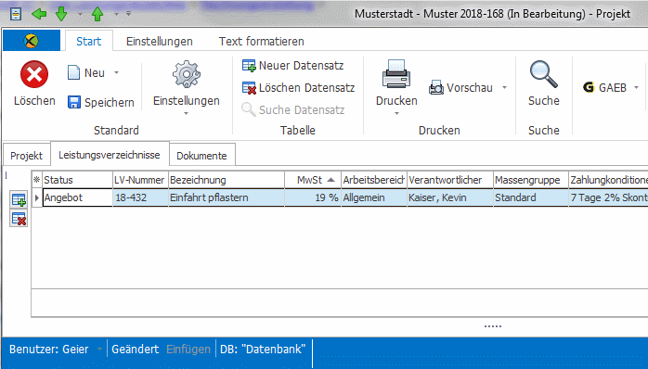Add row with side-panel new record icon
The height and width of the screenshot is (369, 648).
coord(19,199)
